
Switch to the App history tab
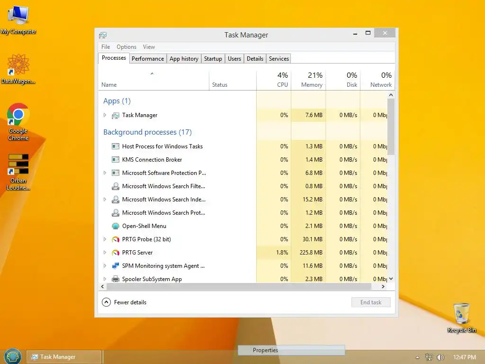click(x=184, y=58)
